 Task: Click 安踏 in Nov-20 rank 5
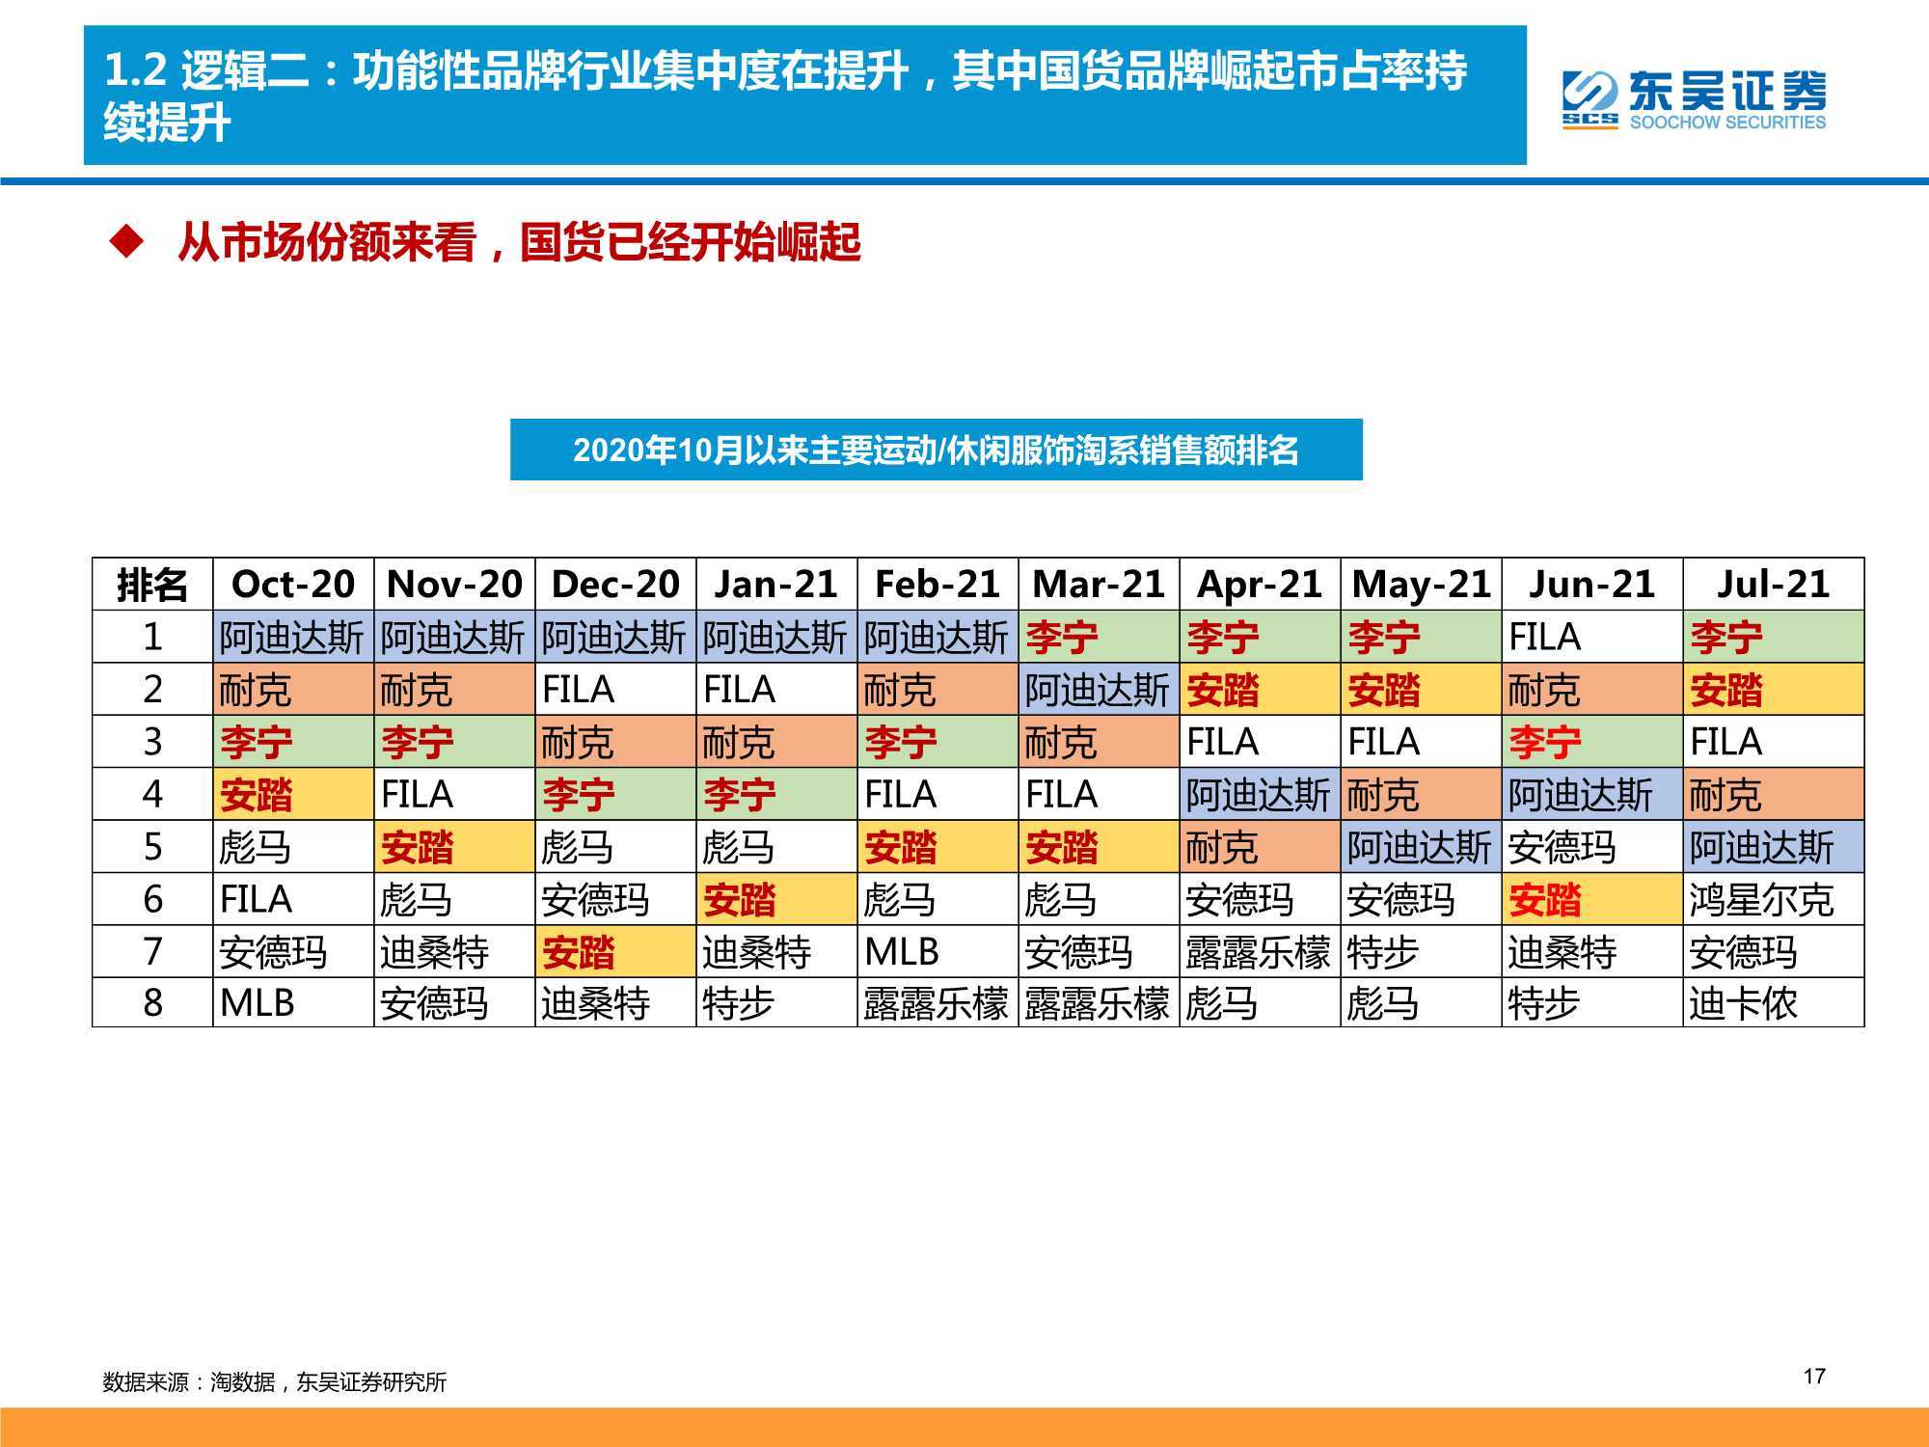point(454,846)
